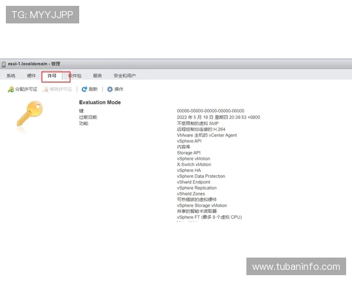Click the large gold key image
The image size is (352, 281).
(x=29, y=114)
